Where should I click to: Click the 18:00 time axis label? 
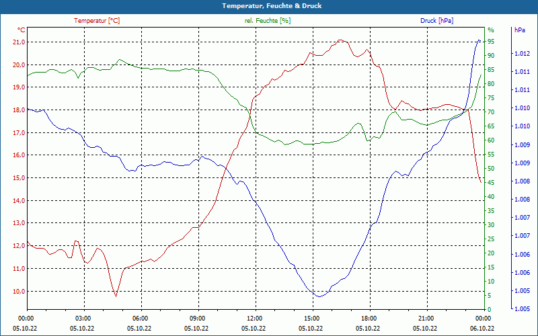click(x=369, y=319)
